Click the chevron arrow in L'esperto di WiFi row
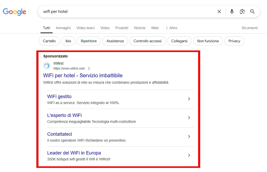Image resolution: width=267 pixels, height=172 pixels. 189,118
